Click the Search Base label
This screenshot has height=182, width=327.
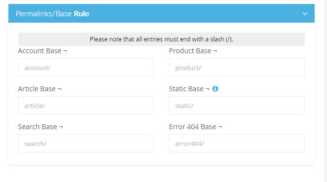point(37,127)
